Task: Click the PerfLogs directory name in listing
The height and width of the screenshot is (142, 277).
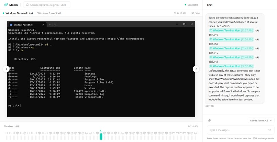Action: coord(90,77)
